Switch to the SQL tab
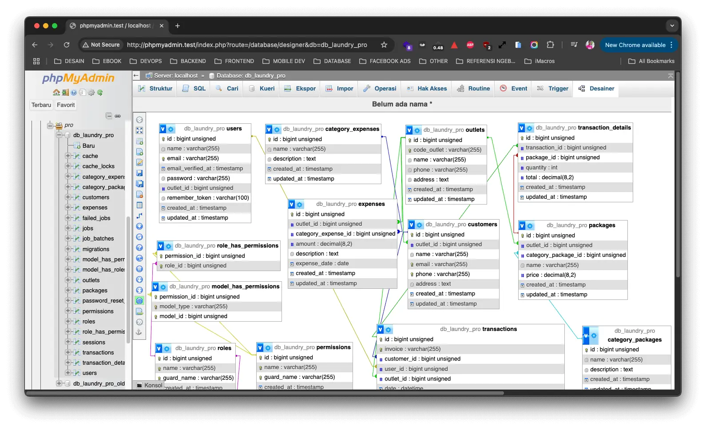 [x=194, y=89]
